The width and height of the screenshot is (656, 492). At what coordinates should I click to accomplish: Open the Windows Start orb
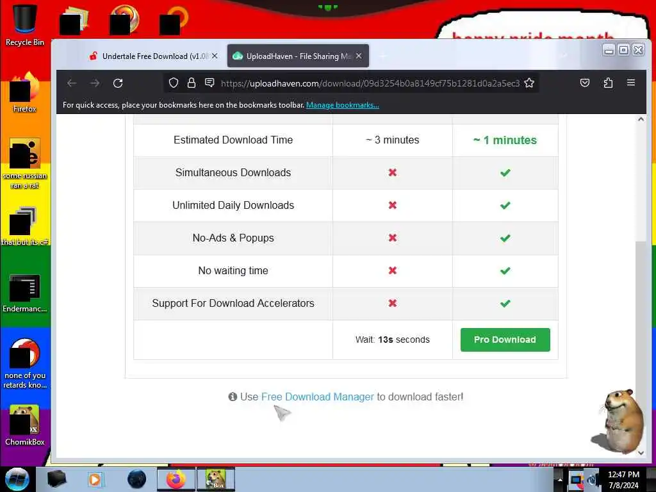17,479
